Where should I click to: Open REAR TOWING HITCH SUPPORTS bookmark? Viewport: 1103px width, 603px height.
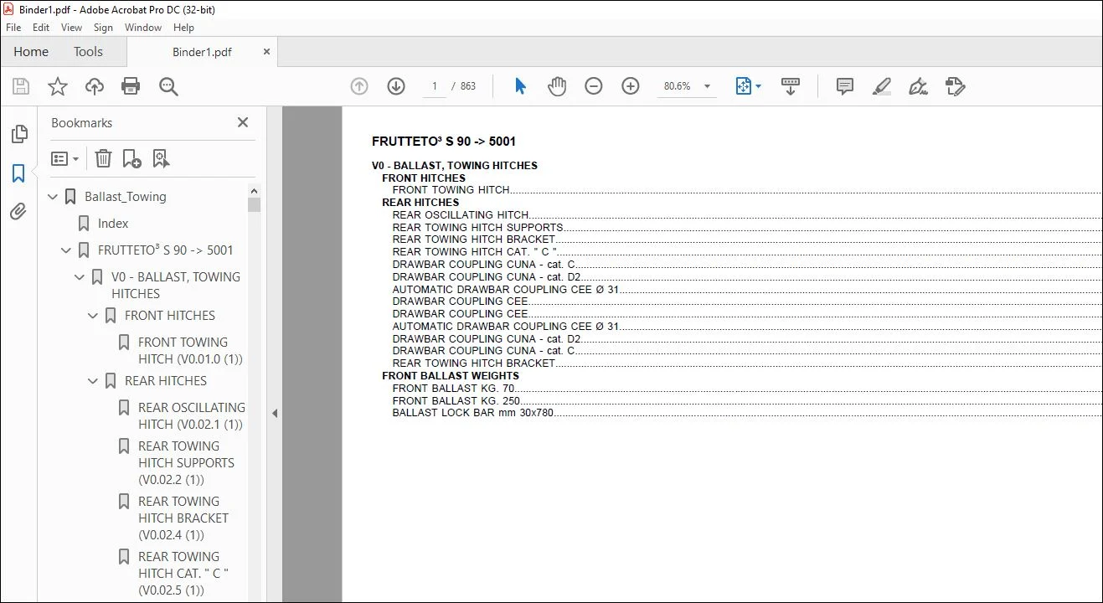click(x=186, y=463)
